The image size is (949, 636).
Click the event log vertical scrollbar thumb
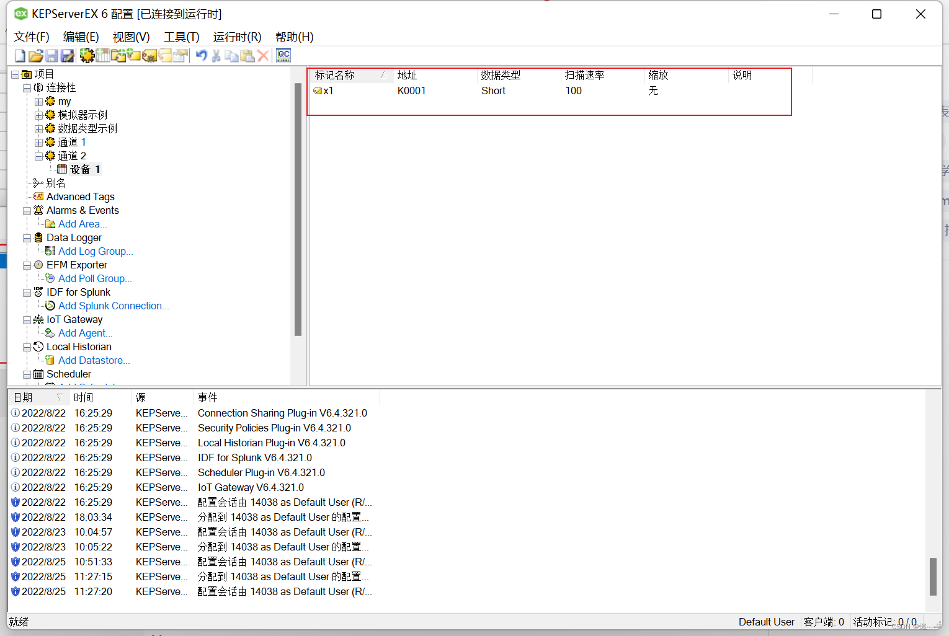[x=933, y=576]
